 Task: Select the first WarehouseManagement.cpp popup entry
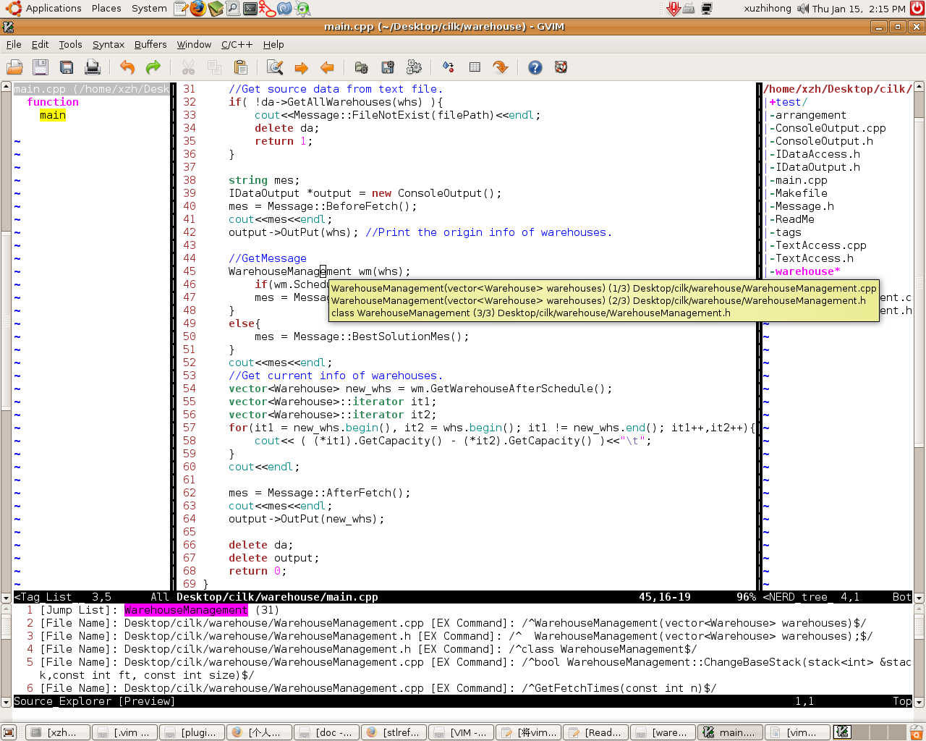tap(603, 288)
